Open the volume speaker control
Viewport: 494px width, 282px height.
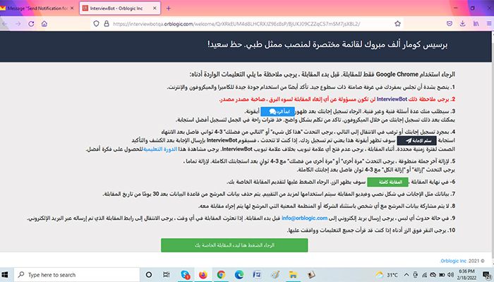[450, 275]
